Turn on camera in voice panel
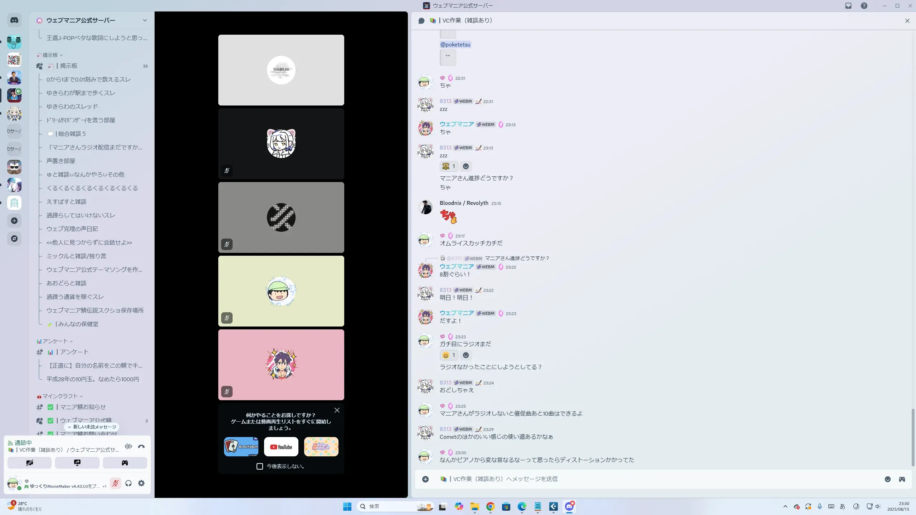The width and height of the screenshot is (916, 515). click(x=29, y=463)
